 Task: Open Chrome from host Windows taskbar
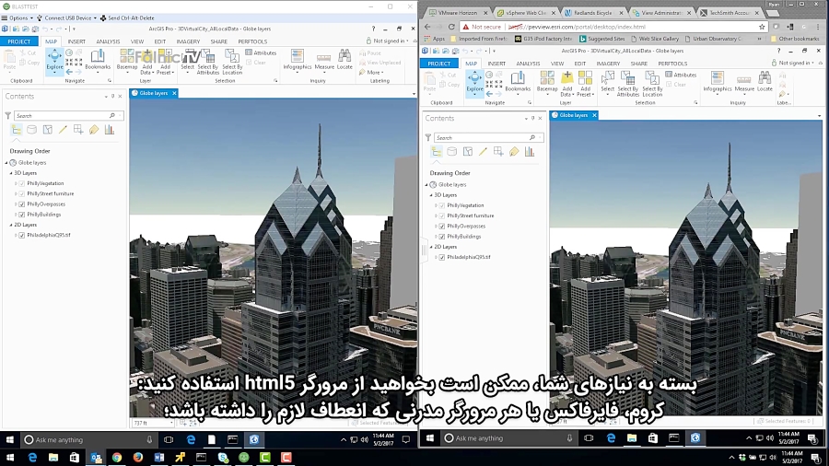(117, 458)
